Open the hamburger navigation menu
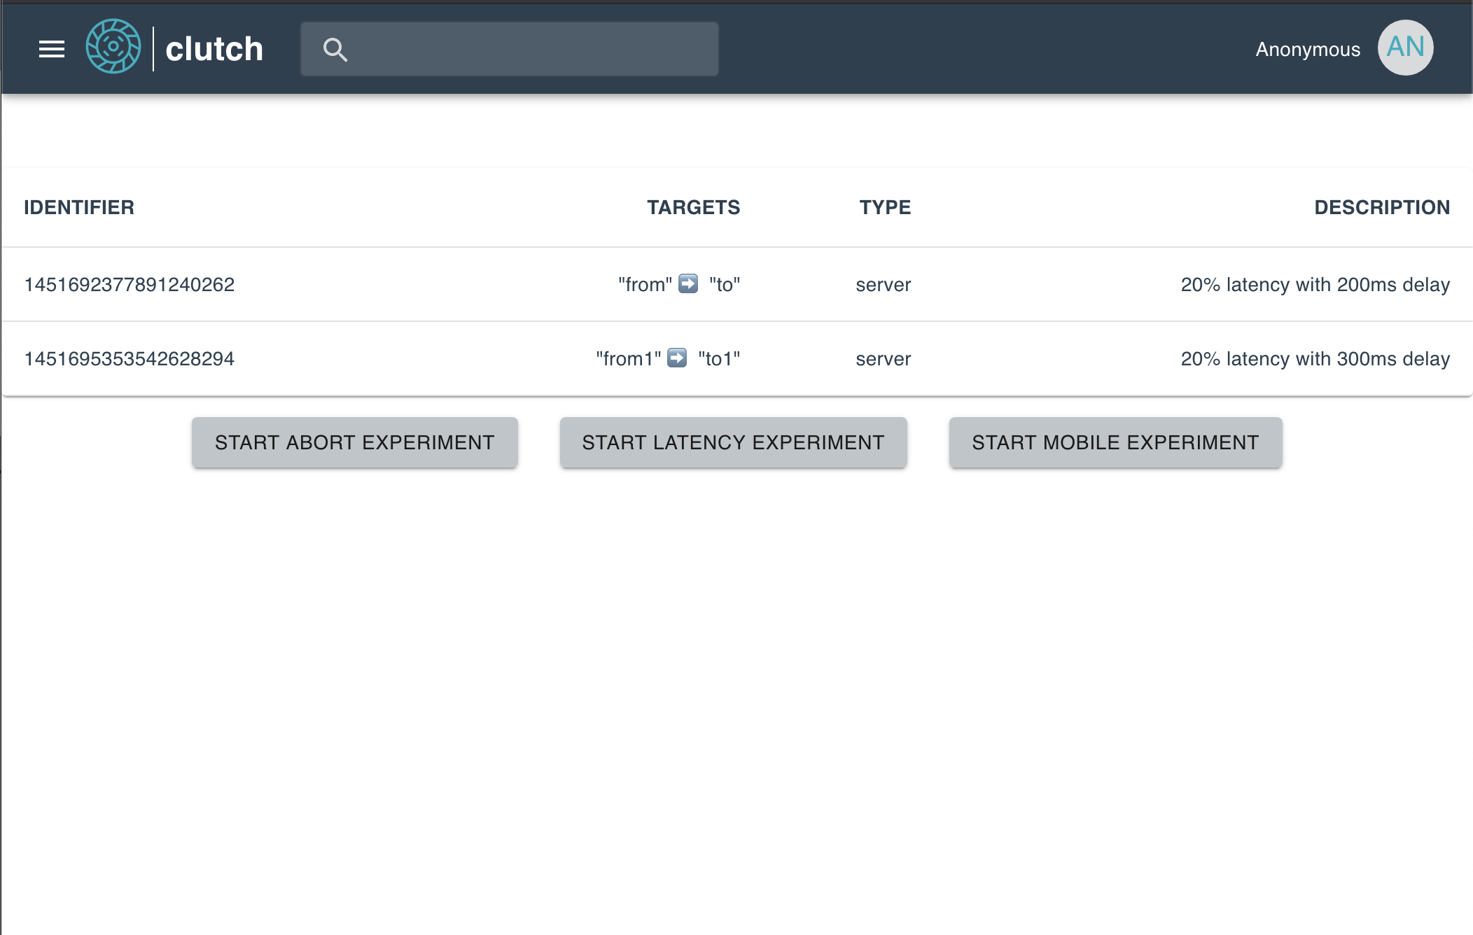The image size is (1473, 935). [52, 49]
